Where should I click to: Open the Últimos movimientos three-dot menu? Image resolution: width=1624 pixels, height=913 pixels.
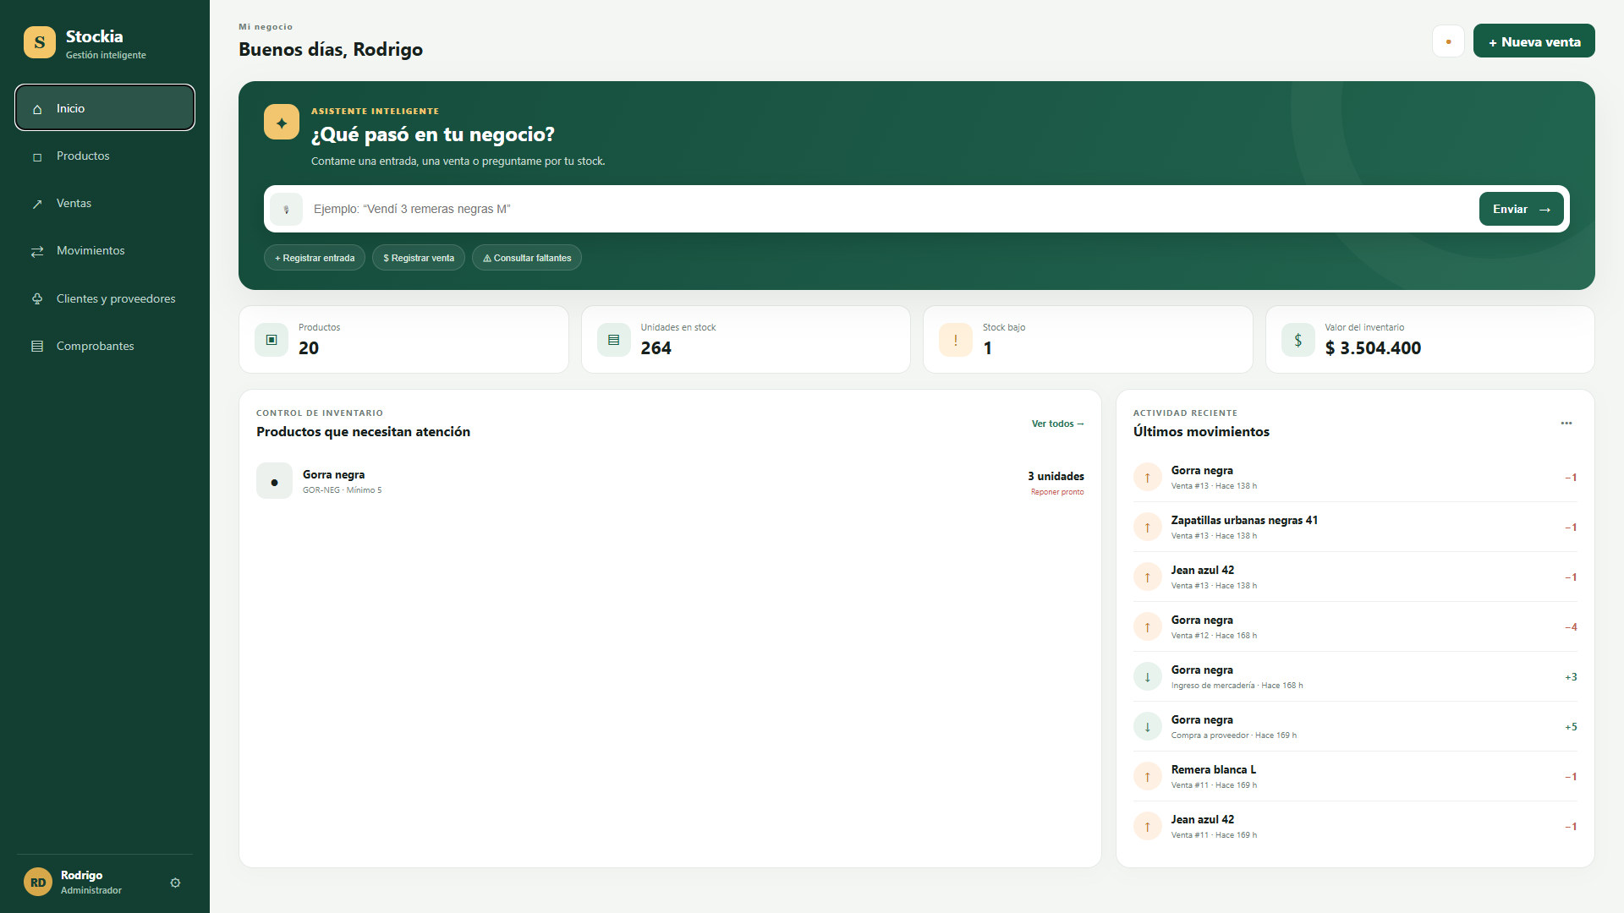pyautogui.click(x=1566, y=423)
